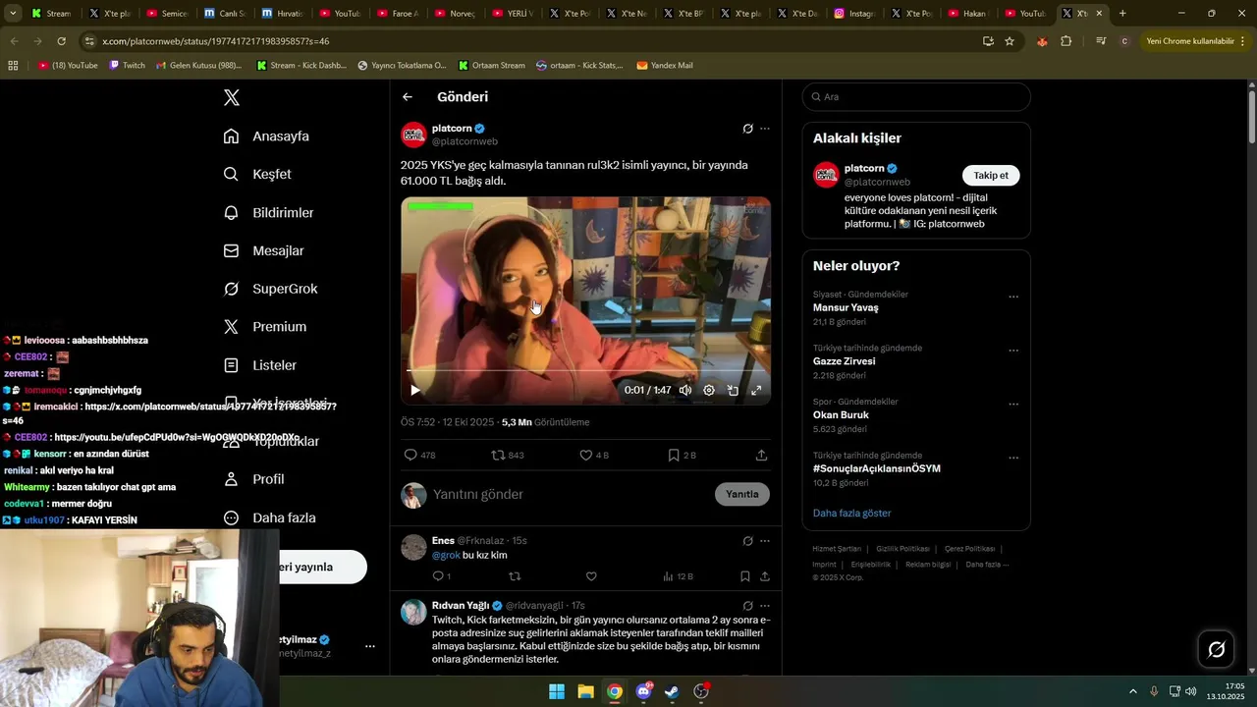Open Gizlilik Politikası footer link
The width and height of the screenshot is (1257, 707).
[x=902, y=549]
